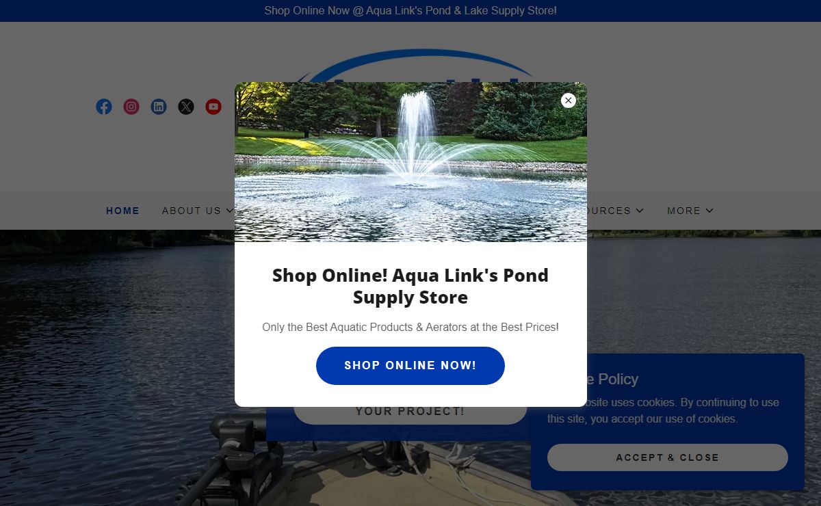Open the YouTube channel icon
This screenshot has width=821, height=506.
point(213,107)
